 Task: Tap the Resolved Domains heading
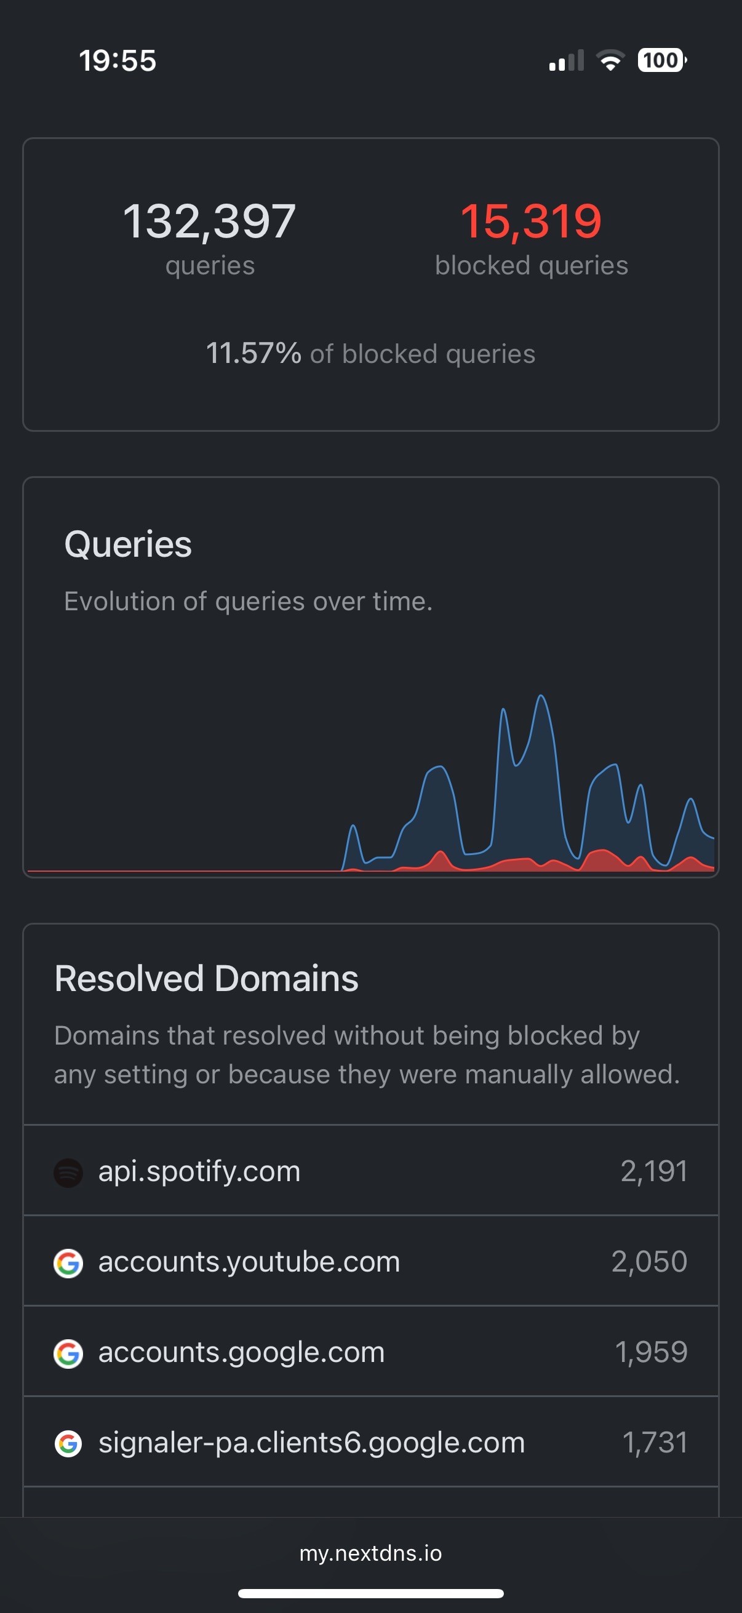coord(206,978)
